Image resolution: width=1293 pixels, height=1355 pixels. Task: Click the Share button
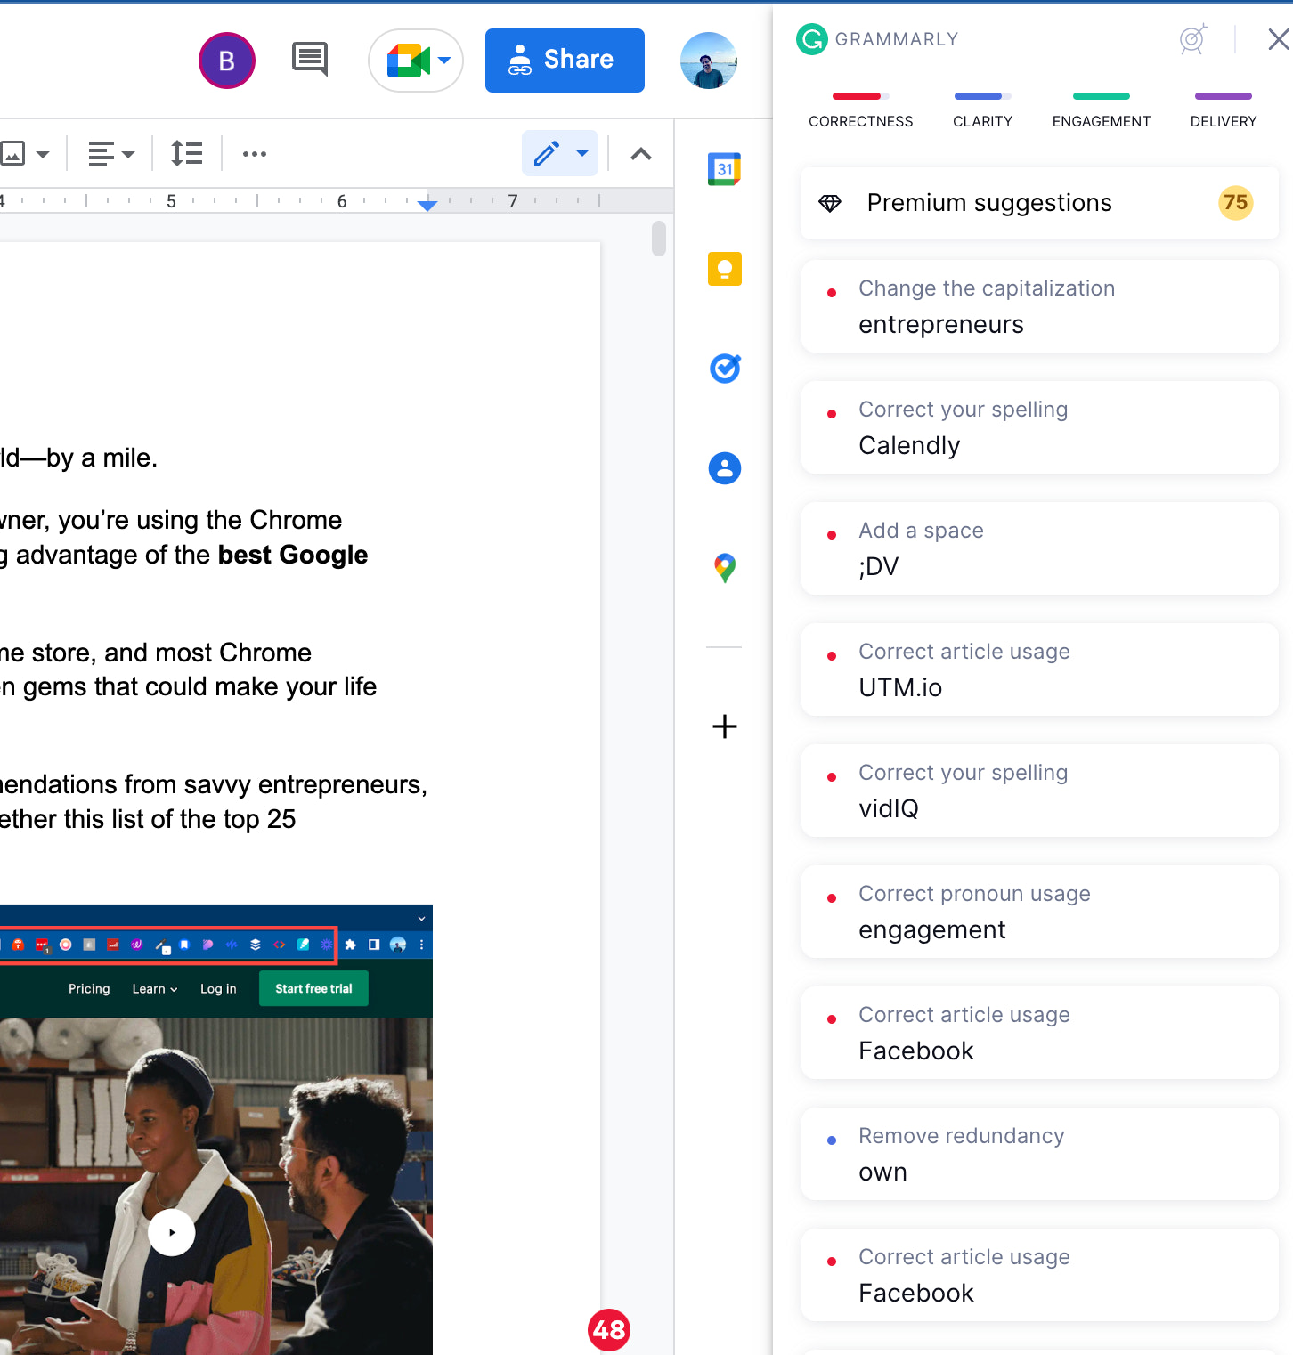coord(565,60)
